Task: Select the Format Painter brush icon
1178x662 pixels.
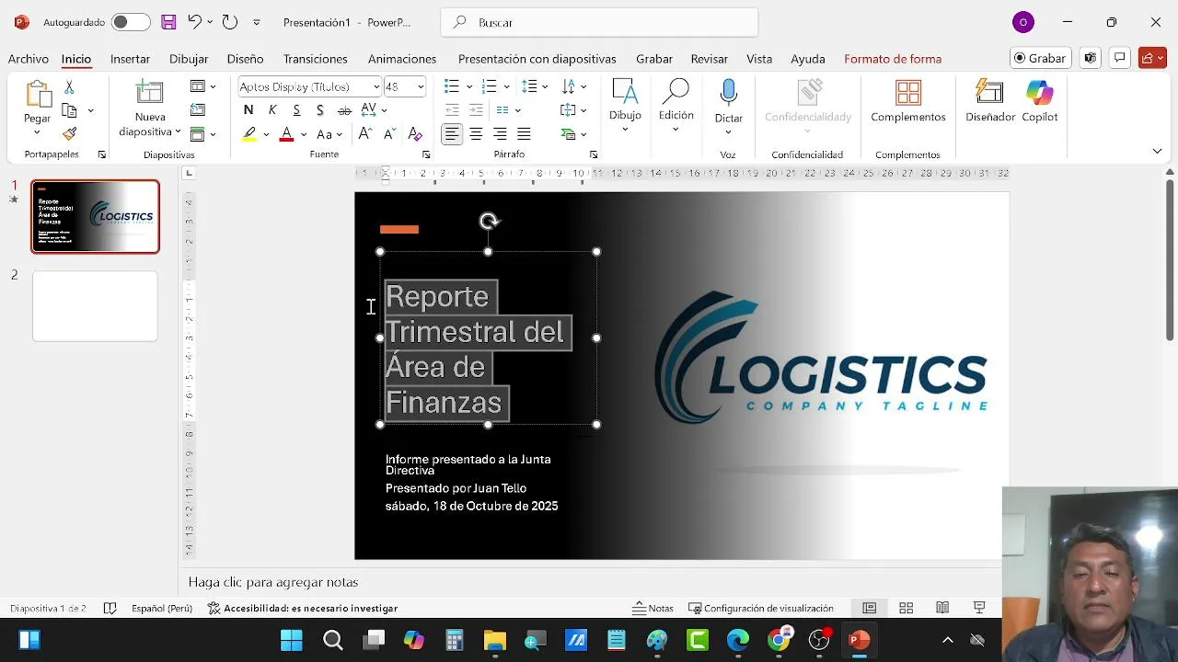Action: pos(69,134)
